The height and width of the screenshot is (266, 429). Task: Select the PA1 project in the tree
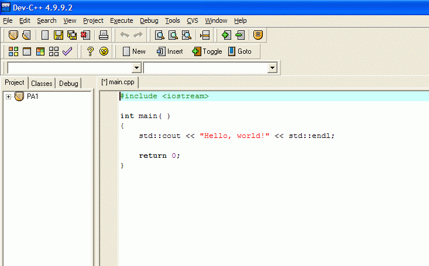(32, 96)
